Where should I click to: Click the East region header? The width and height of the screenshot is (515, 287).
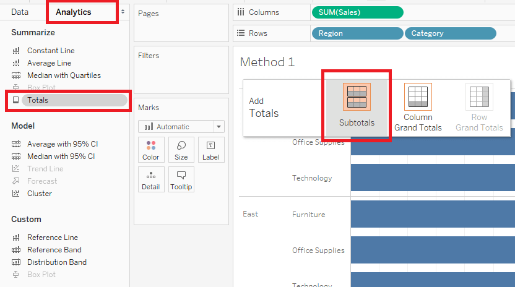(x=251, y=214)
